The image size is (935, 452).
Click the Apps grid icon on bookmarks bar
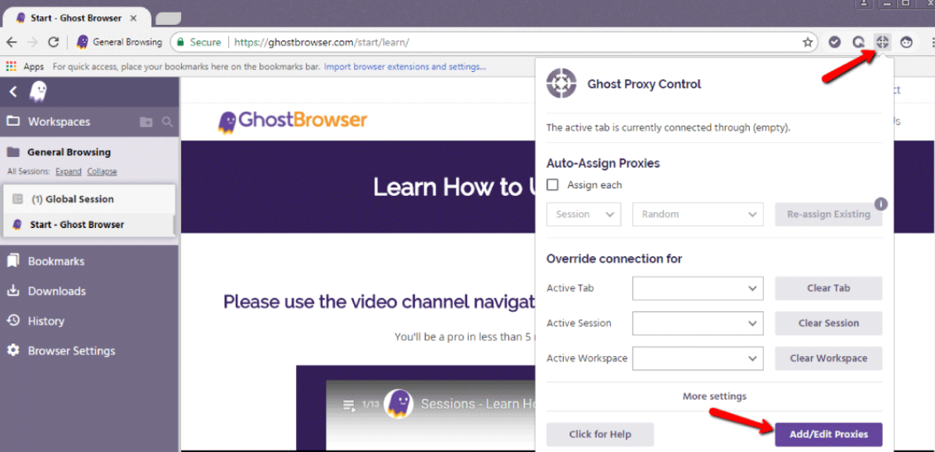tap(9, 66)
